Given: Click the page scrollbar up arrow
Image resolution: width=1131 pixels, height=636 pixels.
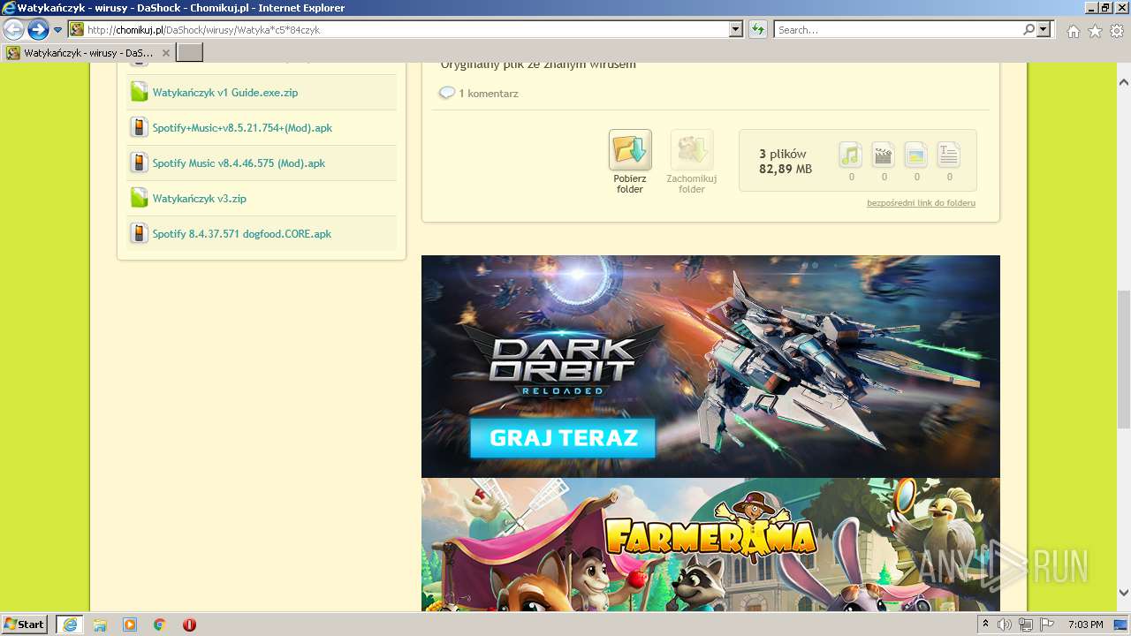Looking at the screenshot, I should [1123, 82].
